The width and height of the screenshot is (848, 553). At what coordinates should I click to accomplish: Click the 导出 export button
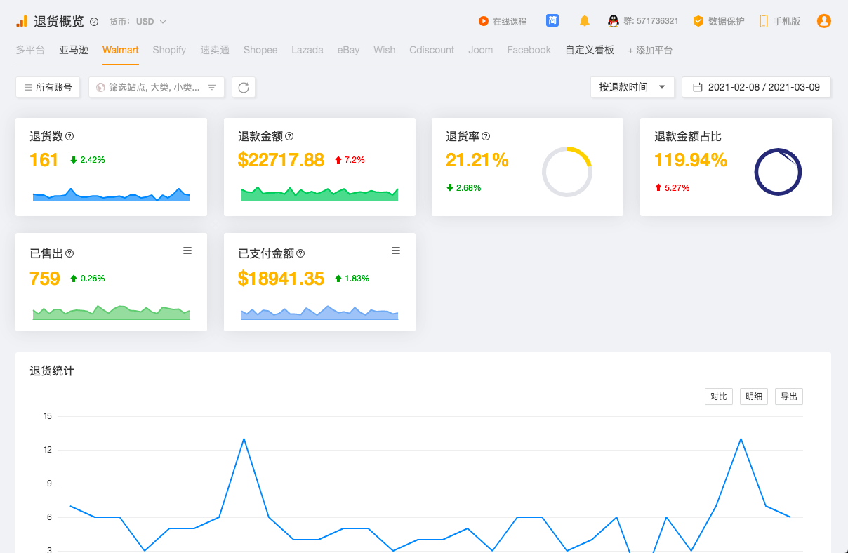[x=788, y=397]
